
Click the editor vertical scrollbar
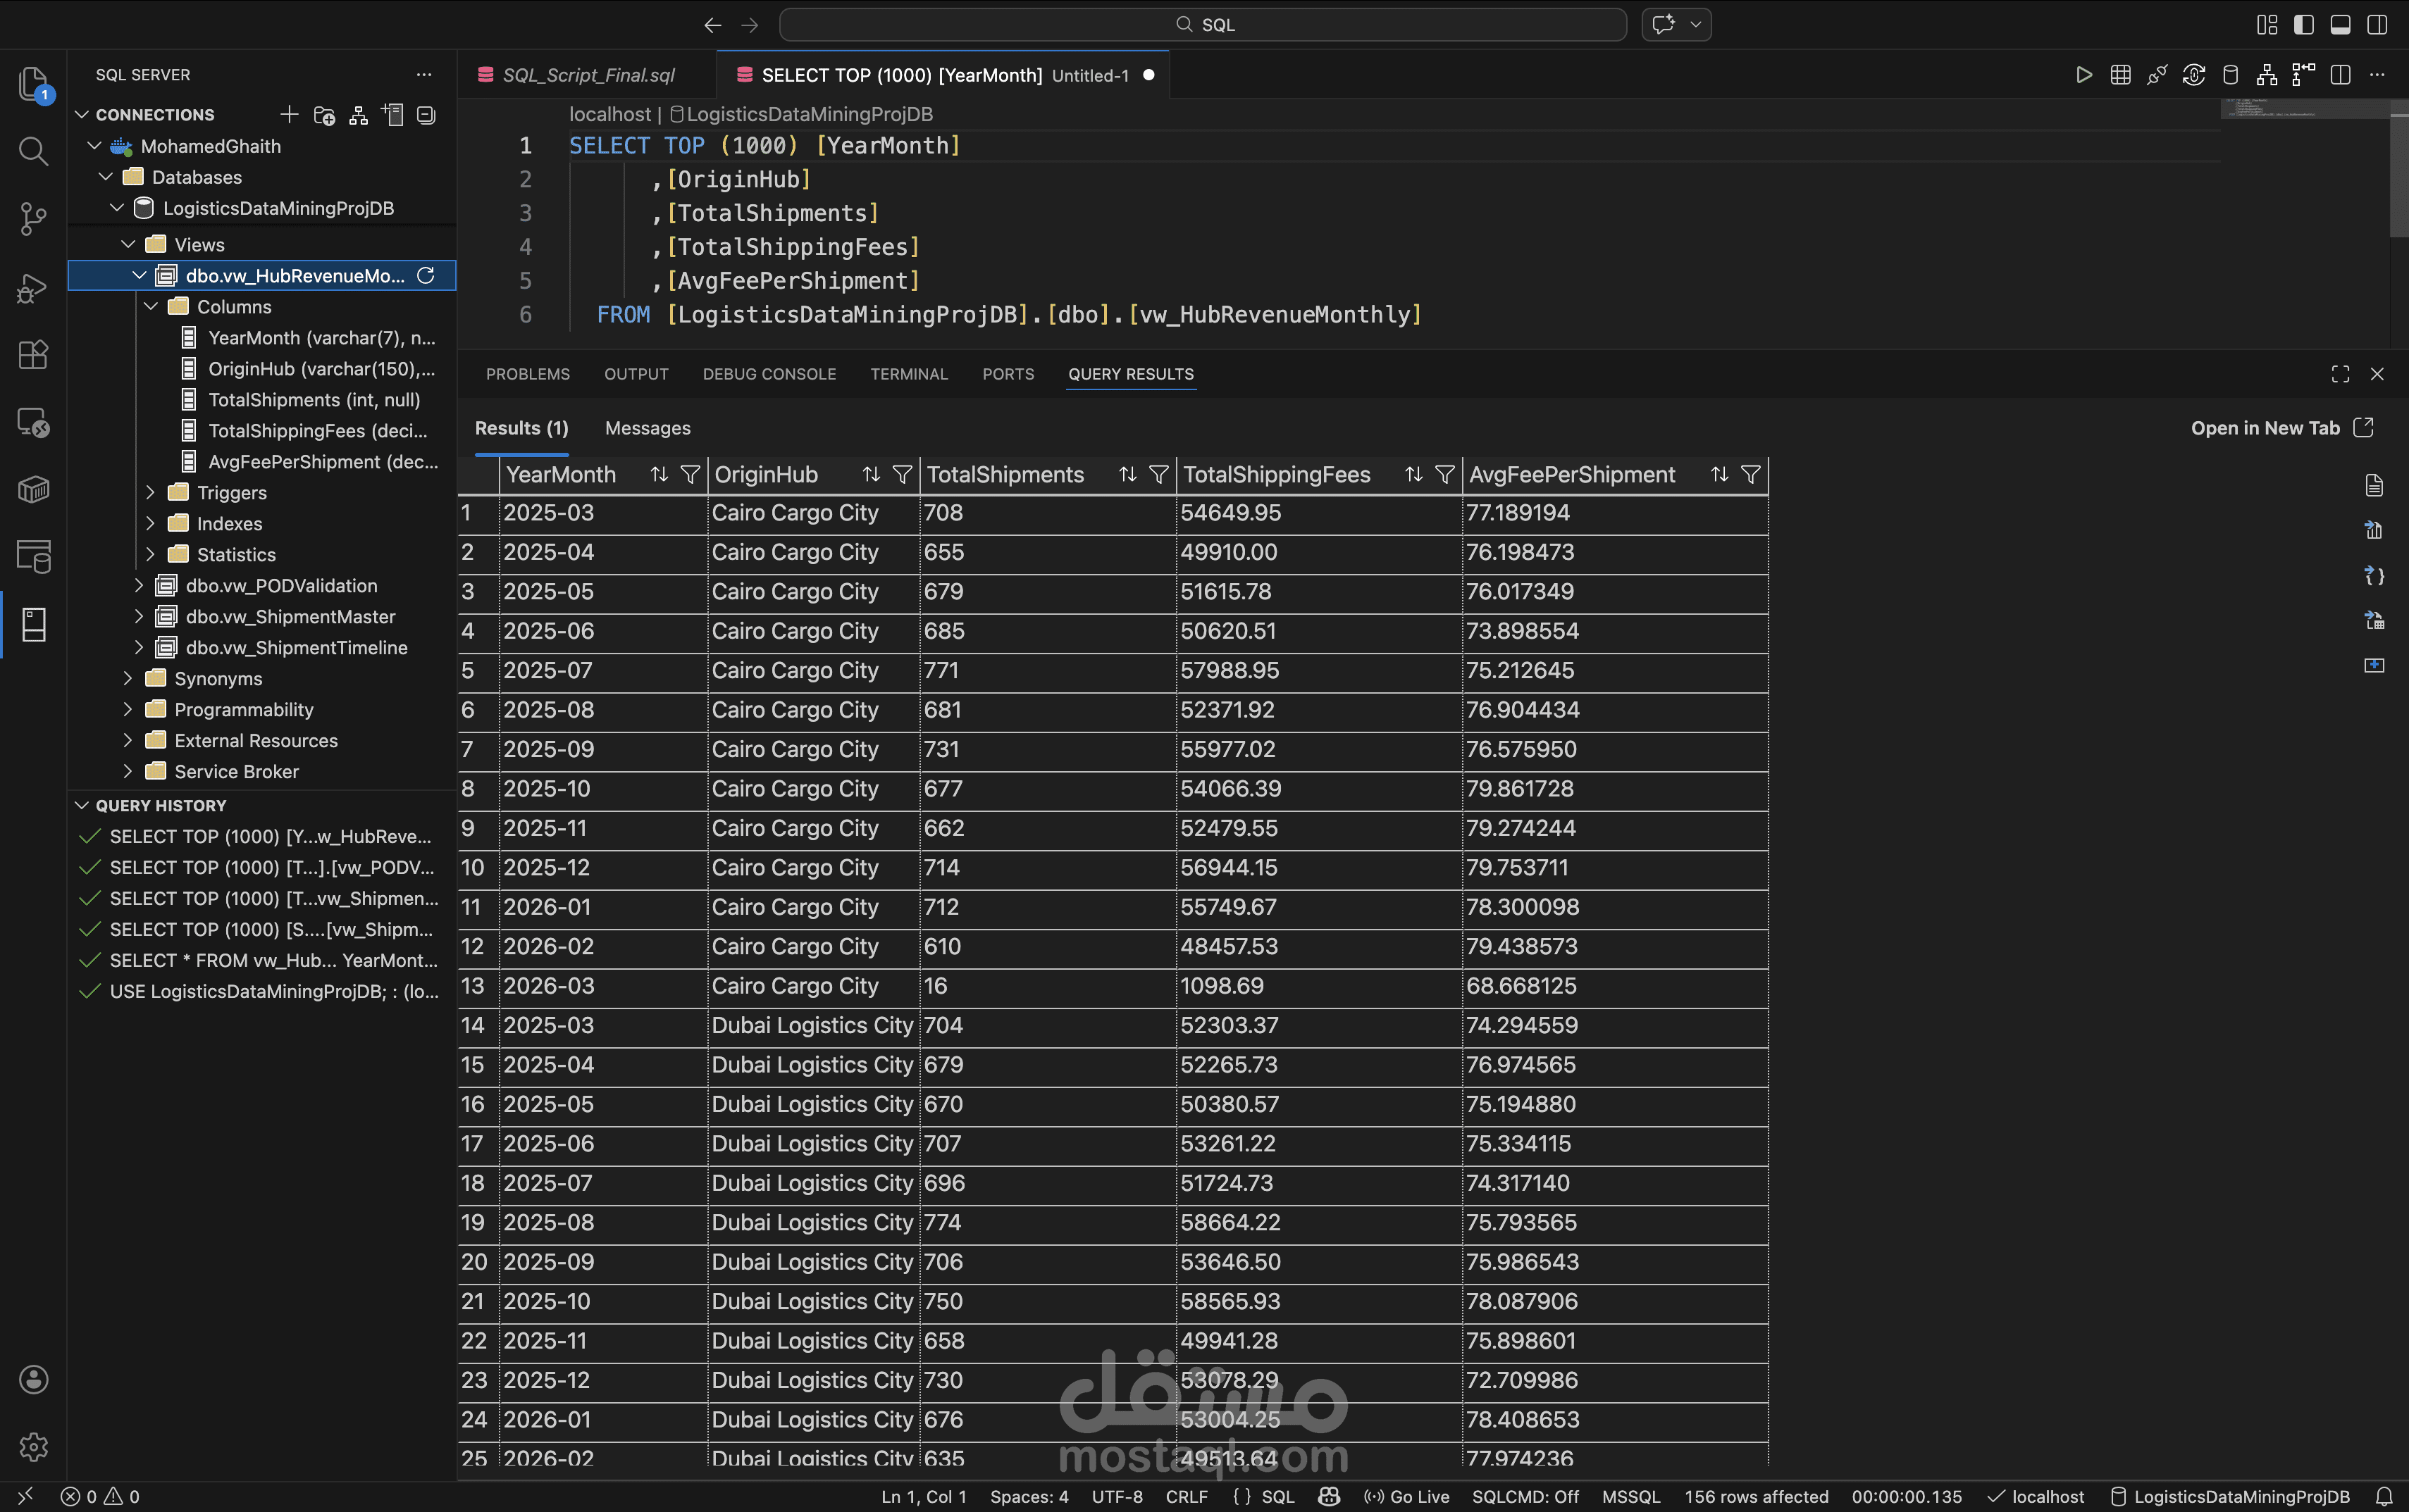coord(2399,170)
